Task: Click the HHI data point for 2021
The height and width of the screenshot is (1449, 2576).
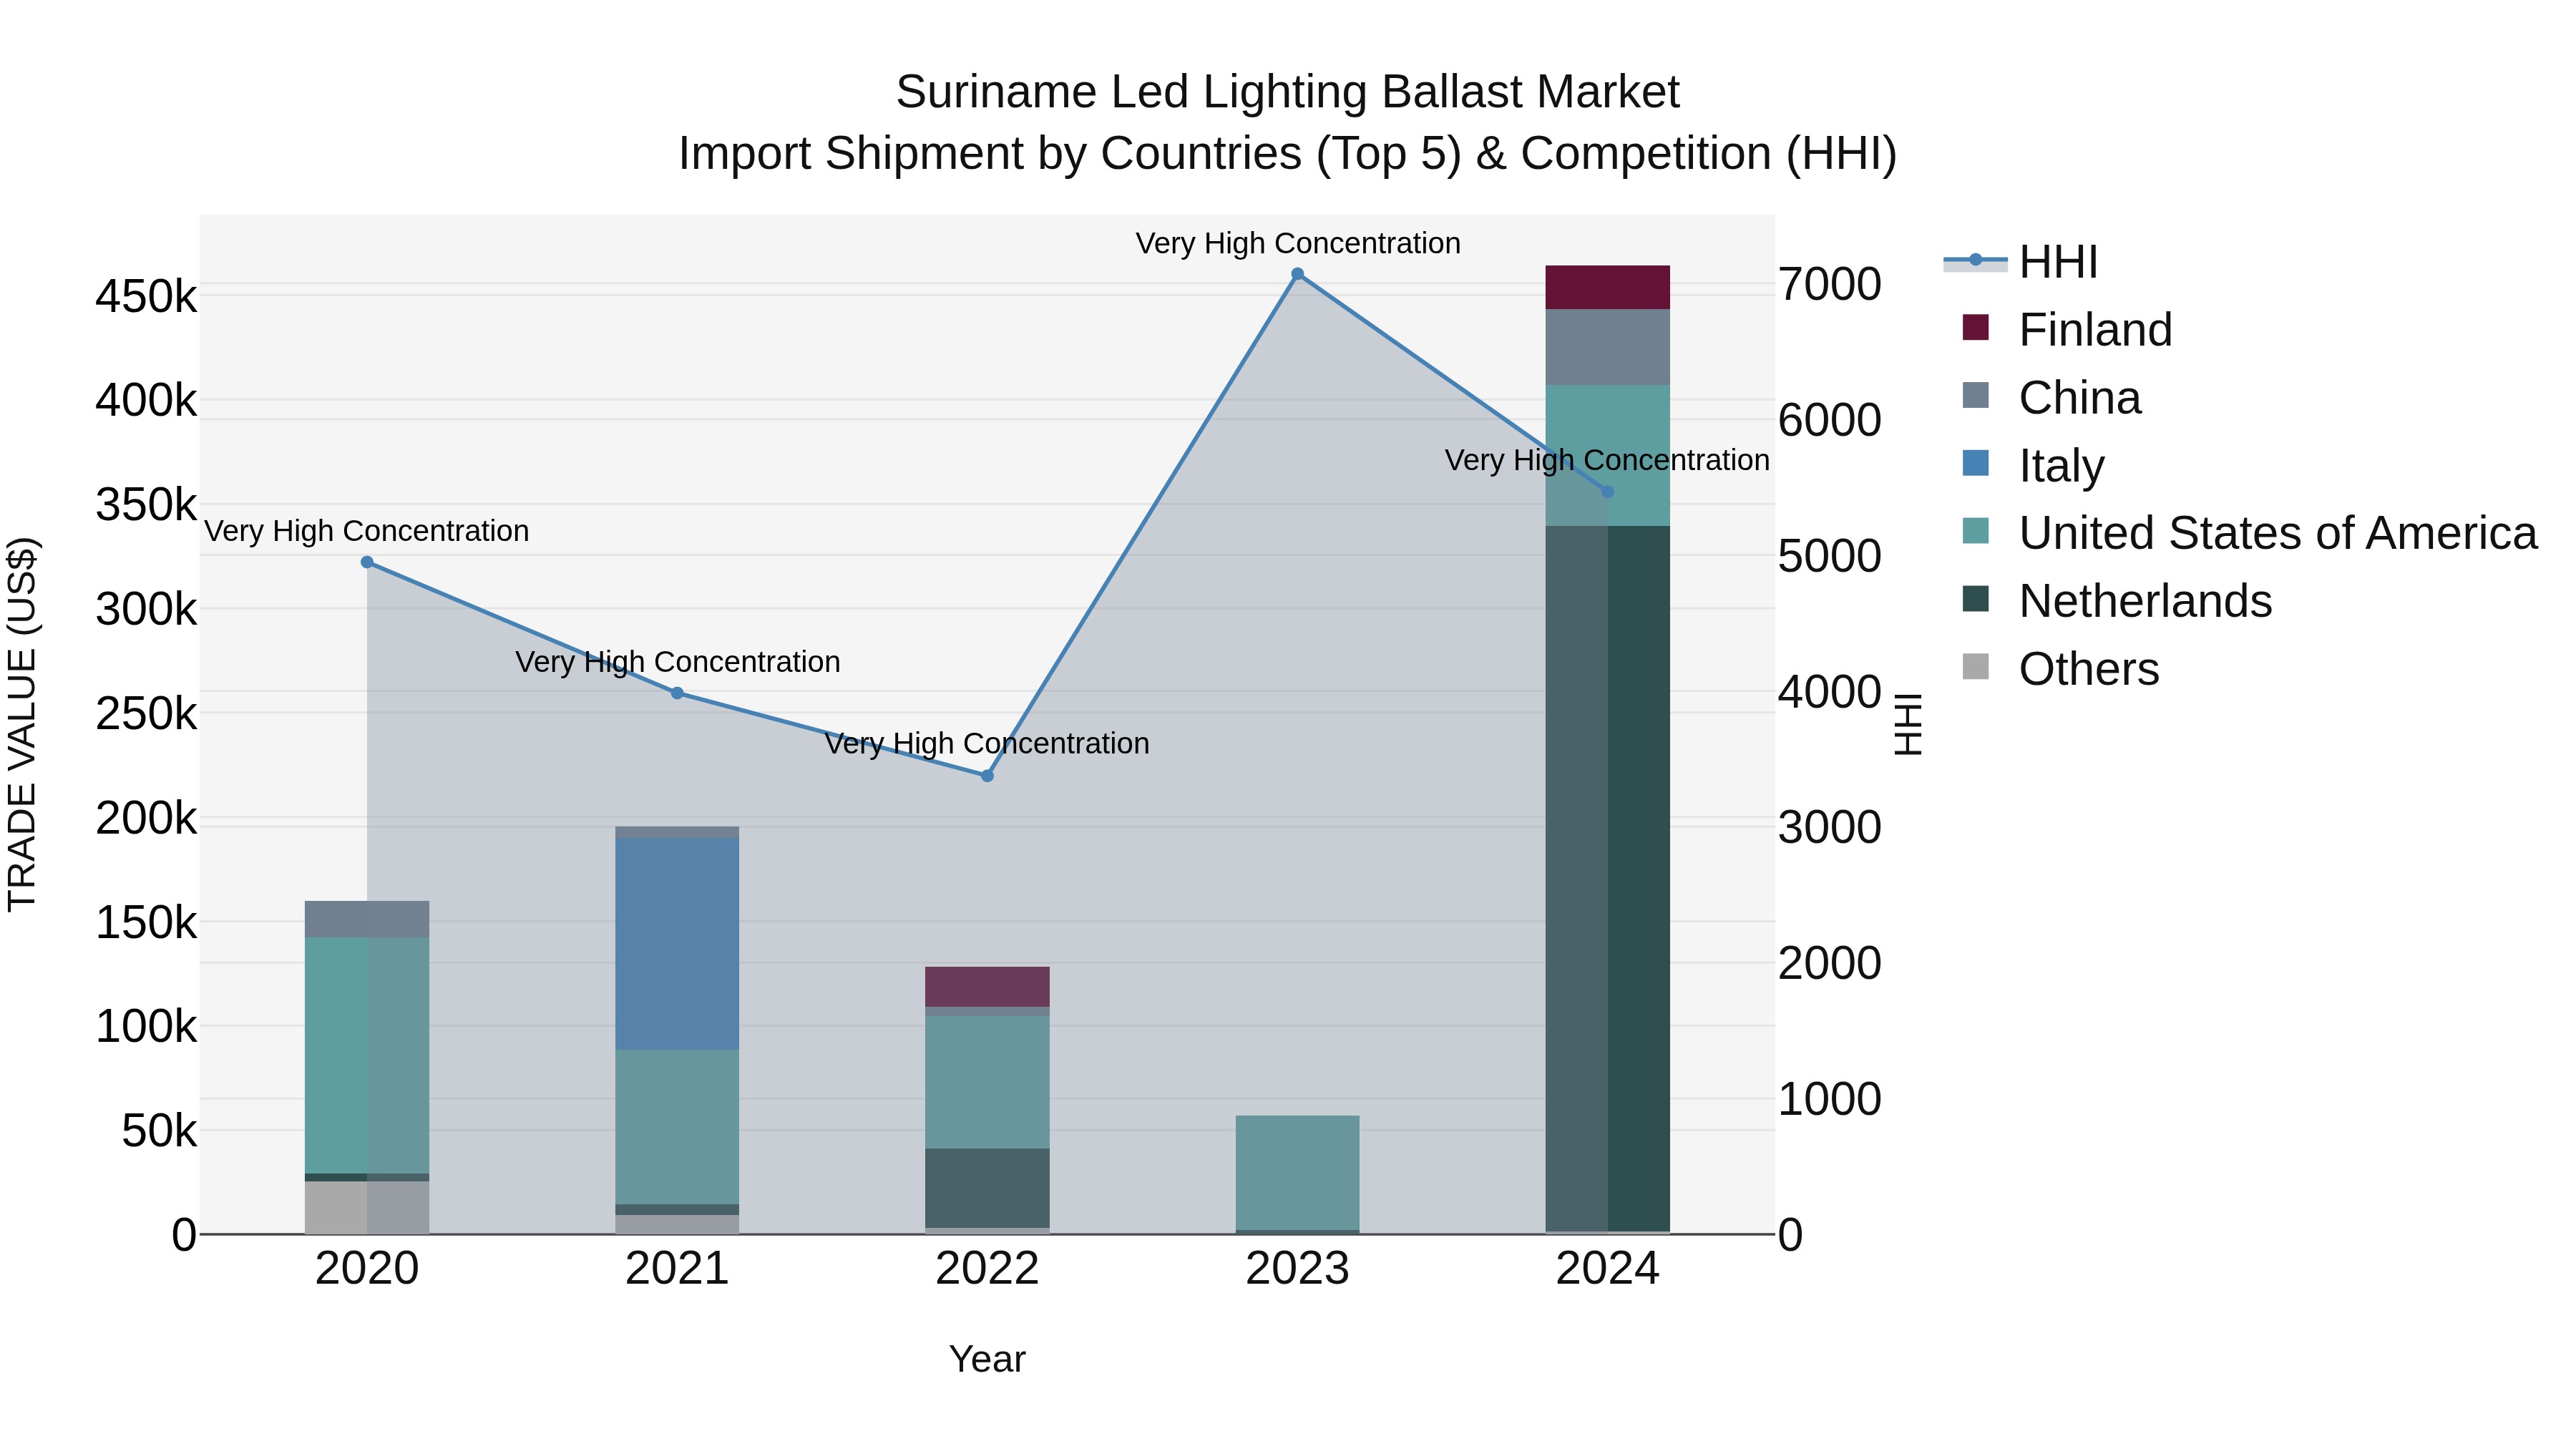Action: click(x=677, y=693)
